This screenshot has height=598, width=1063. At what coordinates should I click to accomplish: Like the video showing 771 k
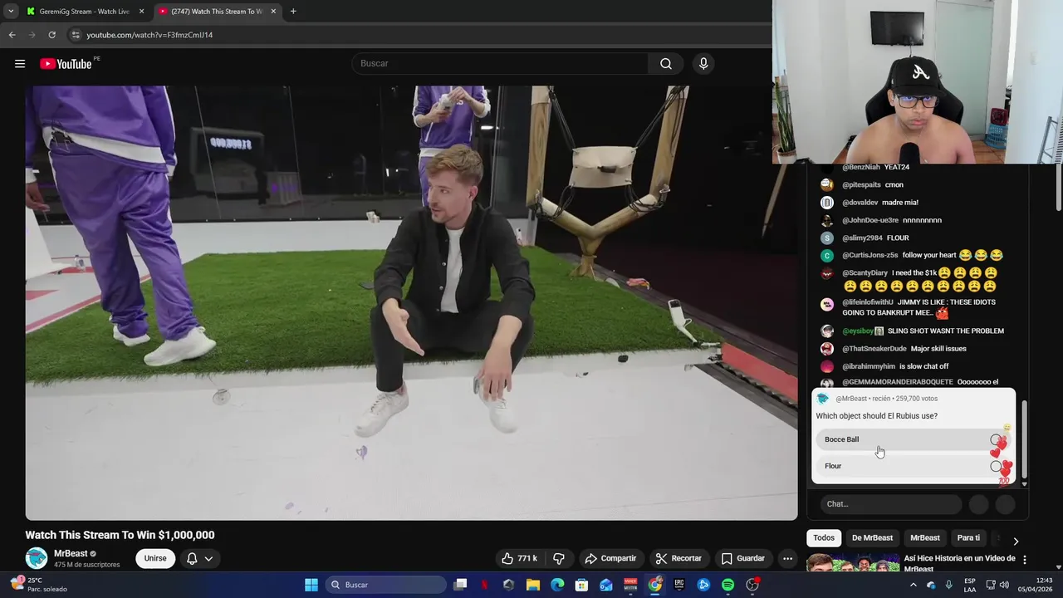coord(520,558)
